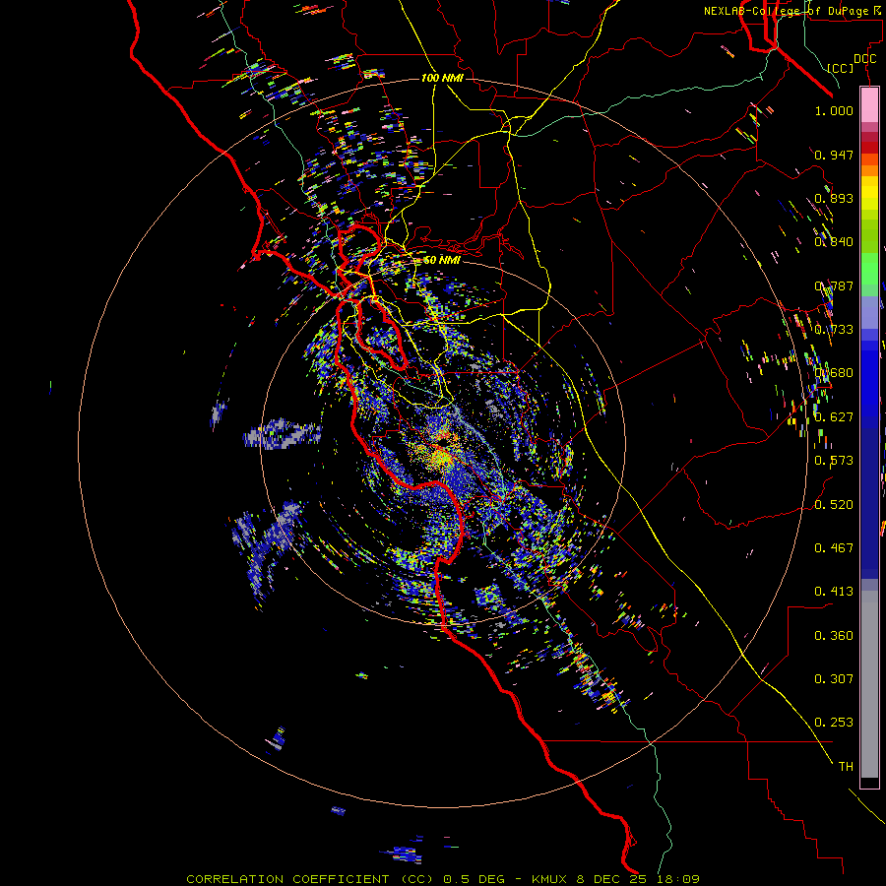
Task: Click the [CC] legend unit label
Action: [x=841, y=68]
